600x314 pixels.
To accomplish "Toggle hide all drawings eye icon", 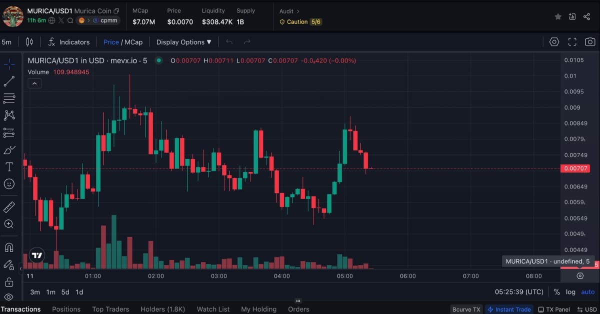I will coord(9,297).
